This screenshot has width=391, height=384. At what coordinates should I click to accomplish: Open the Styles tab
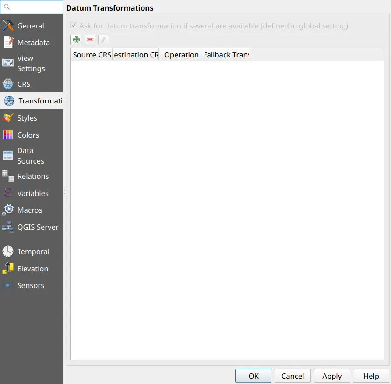(32, 118)
